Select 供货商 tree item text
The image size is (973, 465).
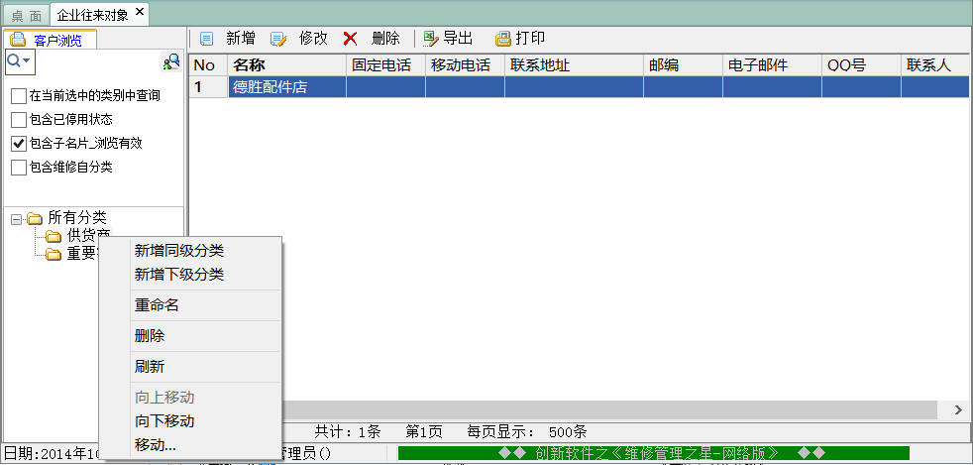pos(88,236)
